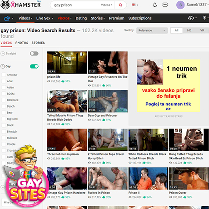Click the 'gay prison' search field
This screenshot has width=209, height=209.
[76, 5]
